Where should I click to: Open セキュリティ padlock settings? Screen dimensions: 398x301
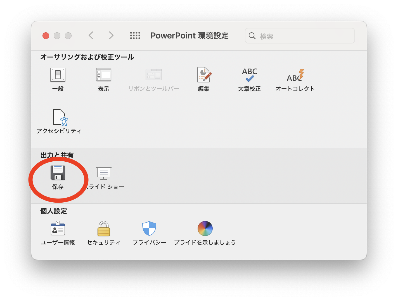click(x=103, y=229)
